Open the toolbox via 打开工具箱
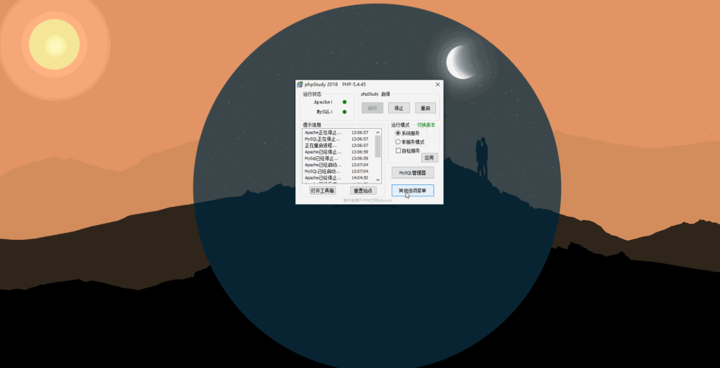Screen dimensions: 720x368 [x=322, y=191]
